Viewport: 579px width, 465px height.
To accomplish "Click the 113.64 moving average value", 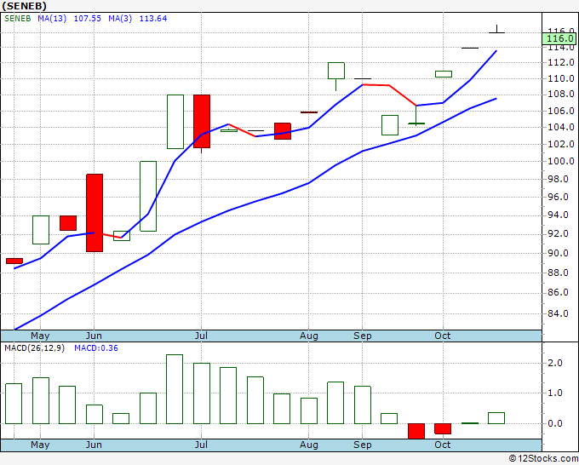I will (153, 19).
